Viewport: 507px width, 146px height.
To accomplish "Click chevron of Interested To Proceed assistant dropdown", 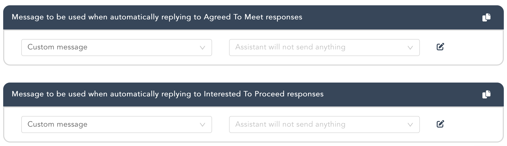I will pos(410,125).
